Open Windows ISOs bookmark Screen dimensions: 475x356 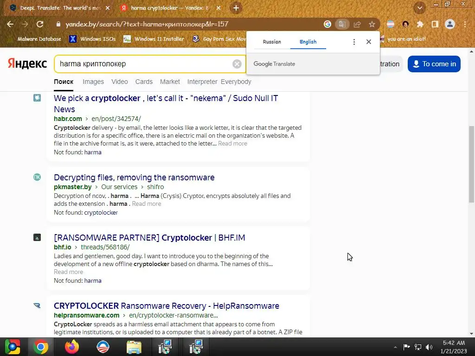click(x=92, y=39)
